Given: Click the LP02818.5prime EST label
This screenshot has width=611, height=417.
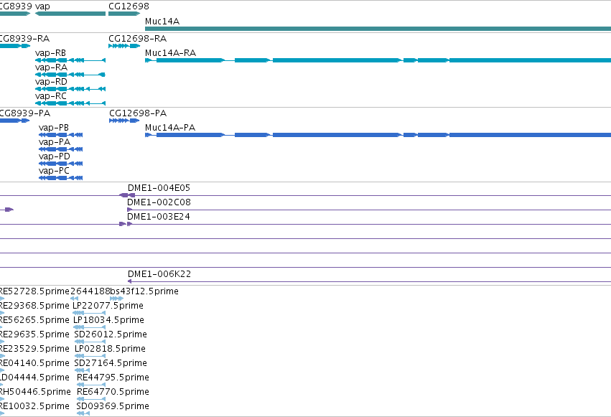Looking at the screenshot, I should [110, 349].
